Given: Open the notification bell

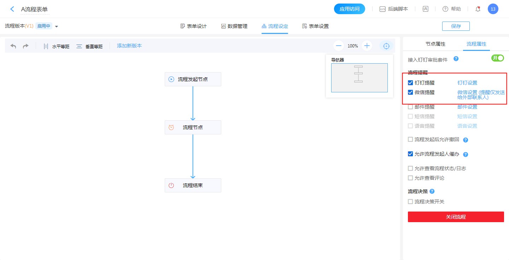Looking at the screenshot, I should (x=478, y=9).
